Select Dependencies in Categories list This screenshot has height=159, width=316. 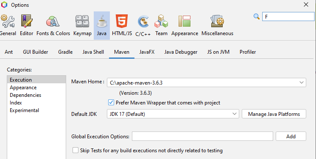(x=25, y=95)
